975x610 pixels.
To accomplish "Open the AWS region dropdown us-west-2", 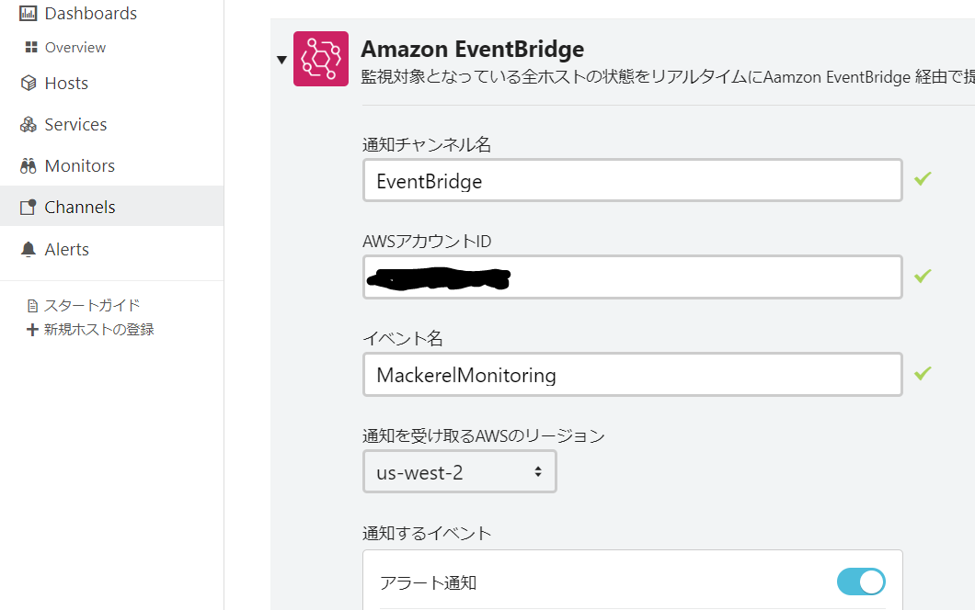I will tap(460, 472).
